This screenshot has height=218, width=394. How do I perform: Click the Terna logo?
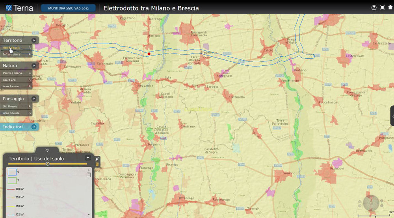pos(20,8)
